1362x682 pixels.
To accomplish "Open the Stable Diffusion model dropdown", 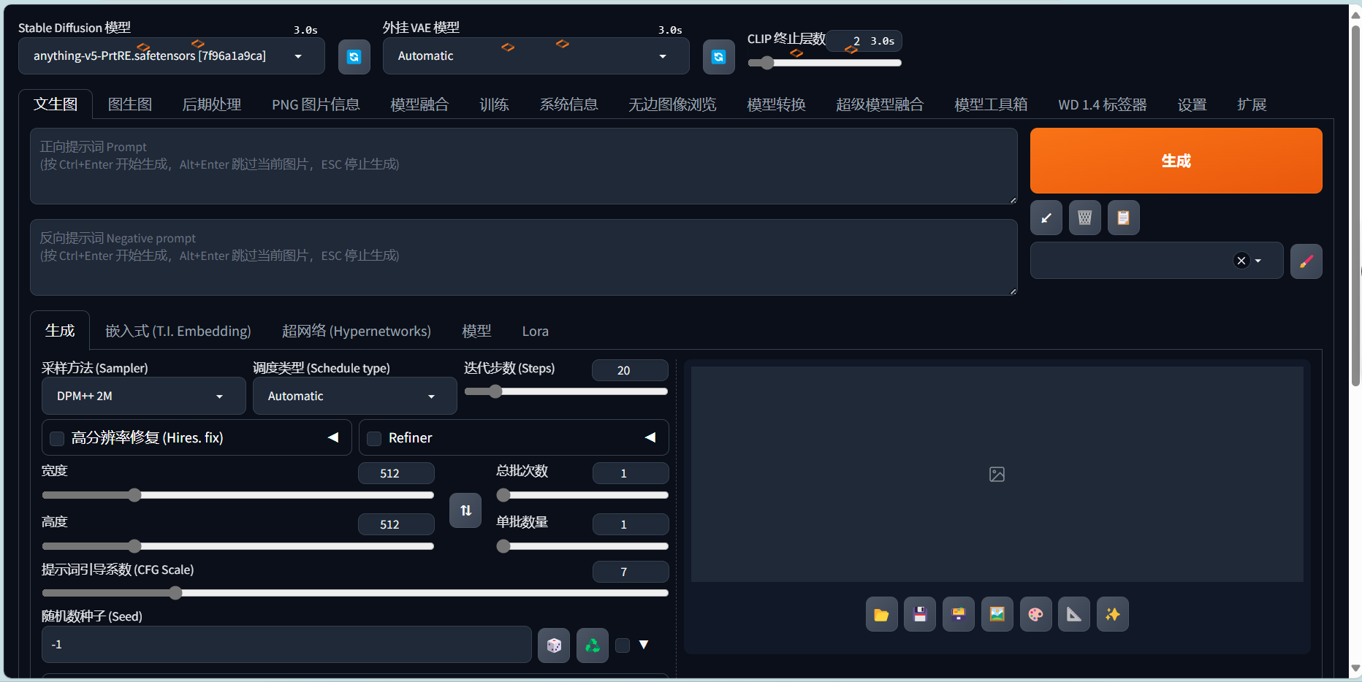I will click(172, 56).
